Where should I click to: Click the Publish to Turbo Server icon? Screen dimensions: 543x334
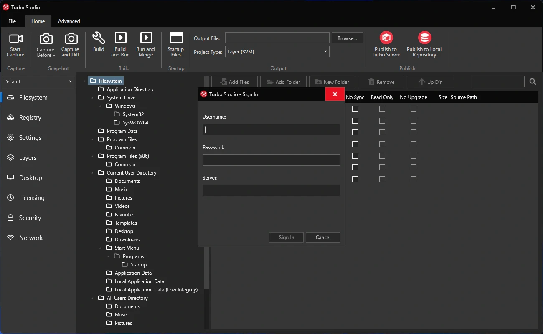click(x=386, y=38)
